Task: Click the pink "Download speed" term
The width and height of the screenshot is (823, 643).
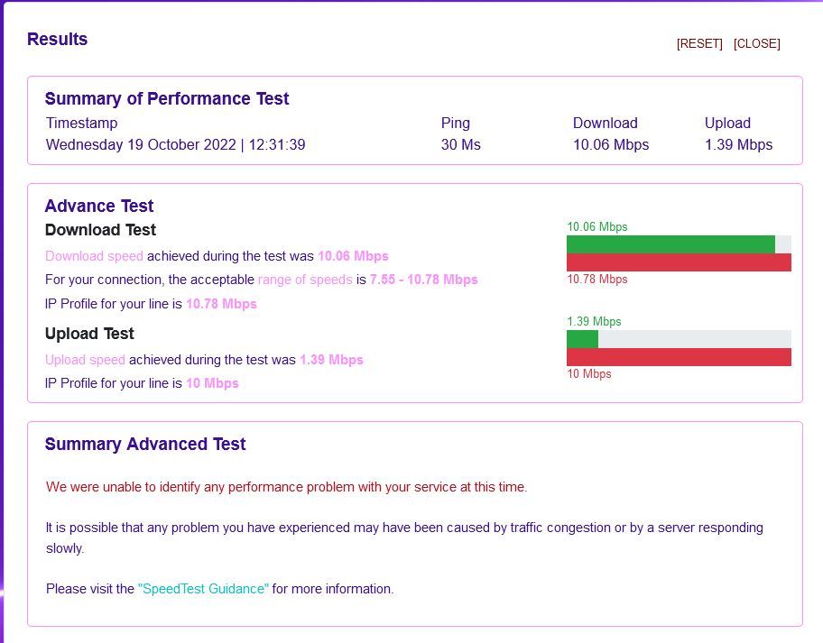Action: pyautogui.click(x=94, y=256)
